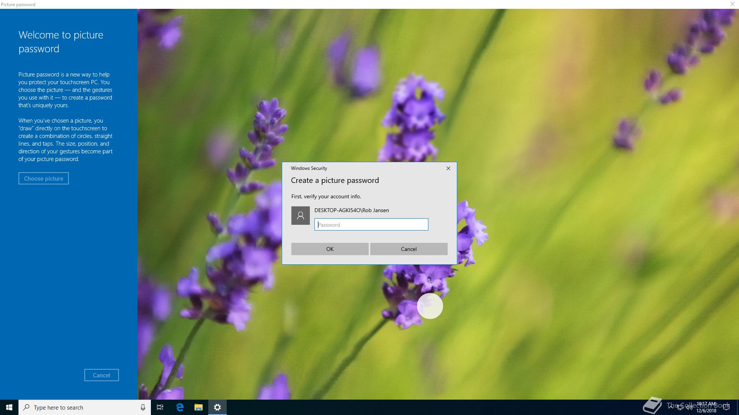The width and height of the screenshot is (739, 415).
Task: Click 'First, verify your account info.' text
Action: 326,196
